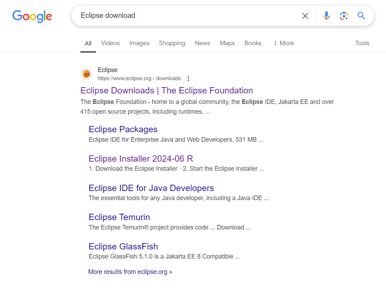This screenshot has width=386, height=290.
Task: Click More results from eclipse.org
Action: tap(130, 272)
